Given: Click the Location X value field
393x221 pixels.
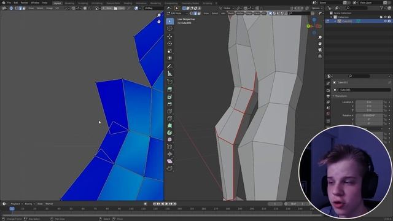Looking at the screenshot, I should 369,103.
